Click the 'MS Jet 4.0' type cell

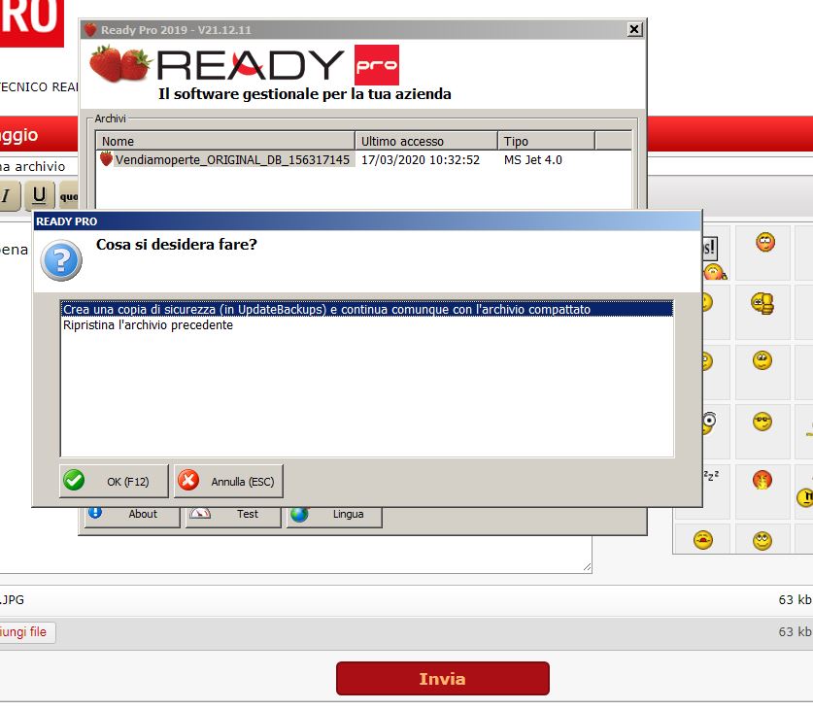tap(533, 159)
